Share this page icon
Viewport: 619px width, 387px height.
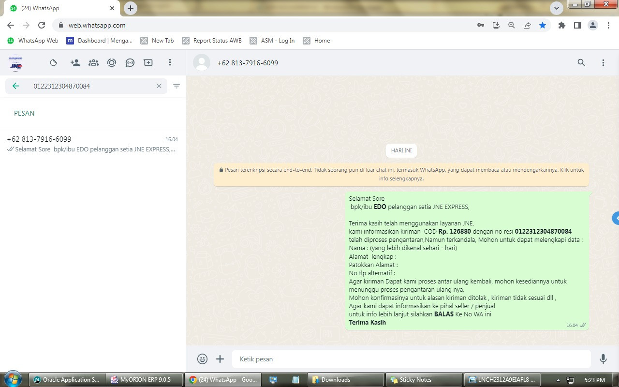point(527,25)
